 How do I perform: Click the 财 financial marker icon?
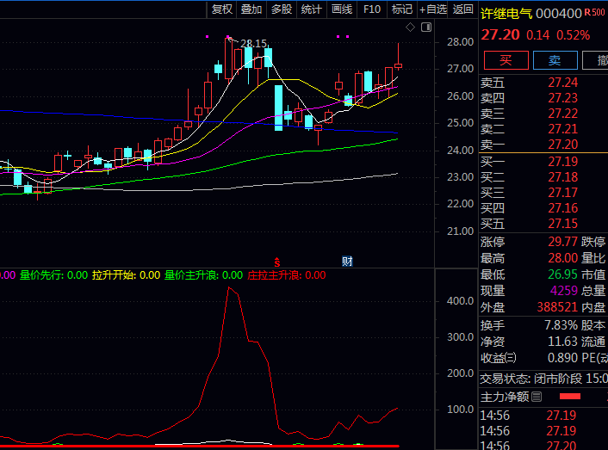(x=346, y=261)
